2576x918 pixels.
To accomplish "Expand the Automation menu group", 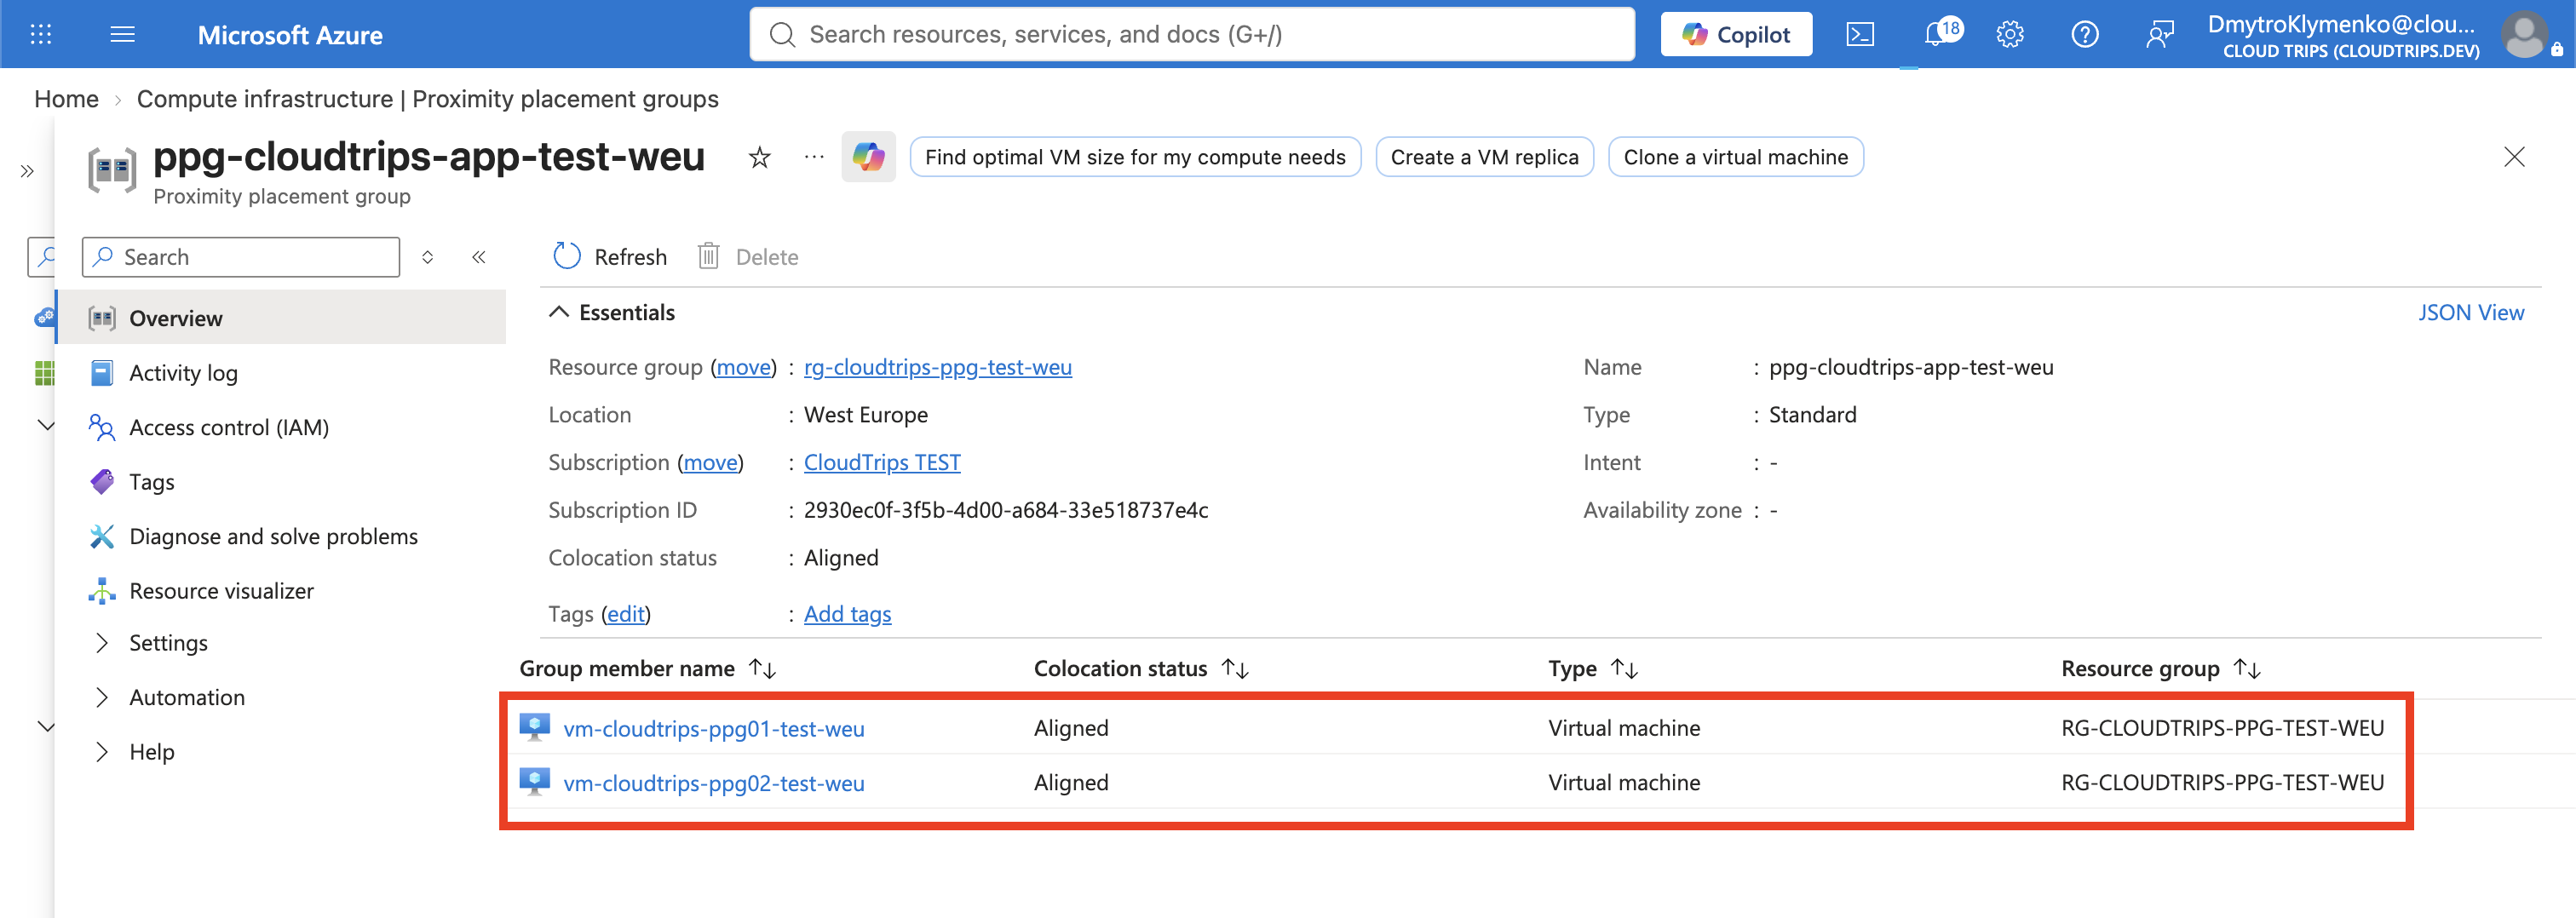I will (101, 697).
